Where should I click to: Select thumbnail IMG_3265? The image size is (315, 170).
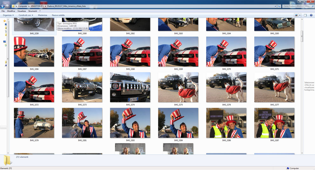pyautogui.click(x=274, y=24)
